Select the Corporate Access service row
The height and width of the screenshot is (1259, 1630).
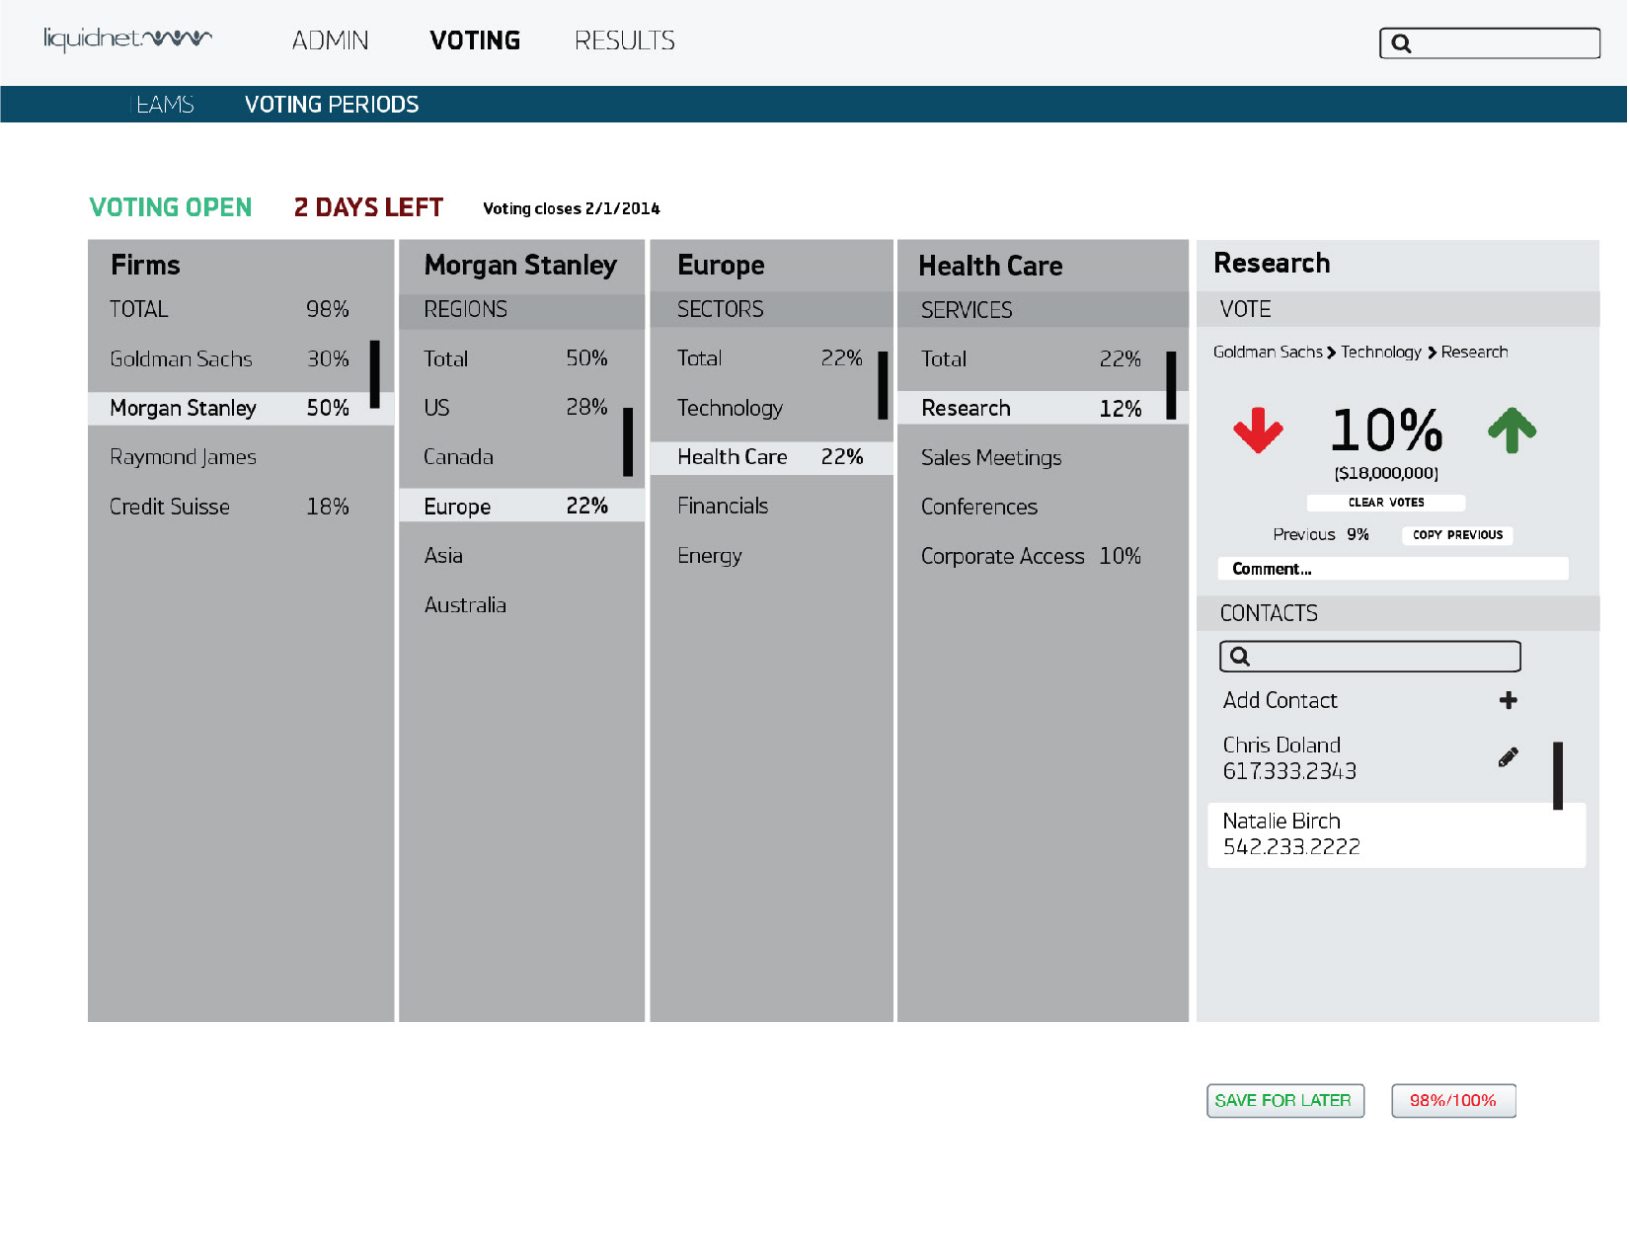1045,557
